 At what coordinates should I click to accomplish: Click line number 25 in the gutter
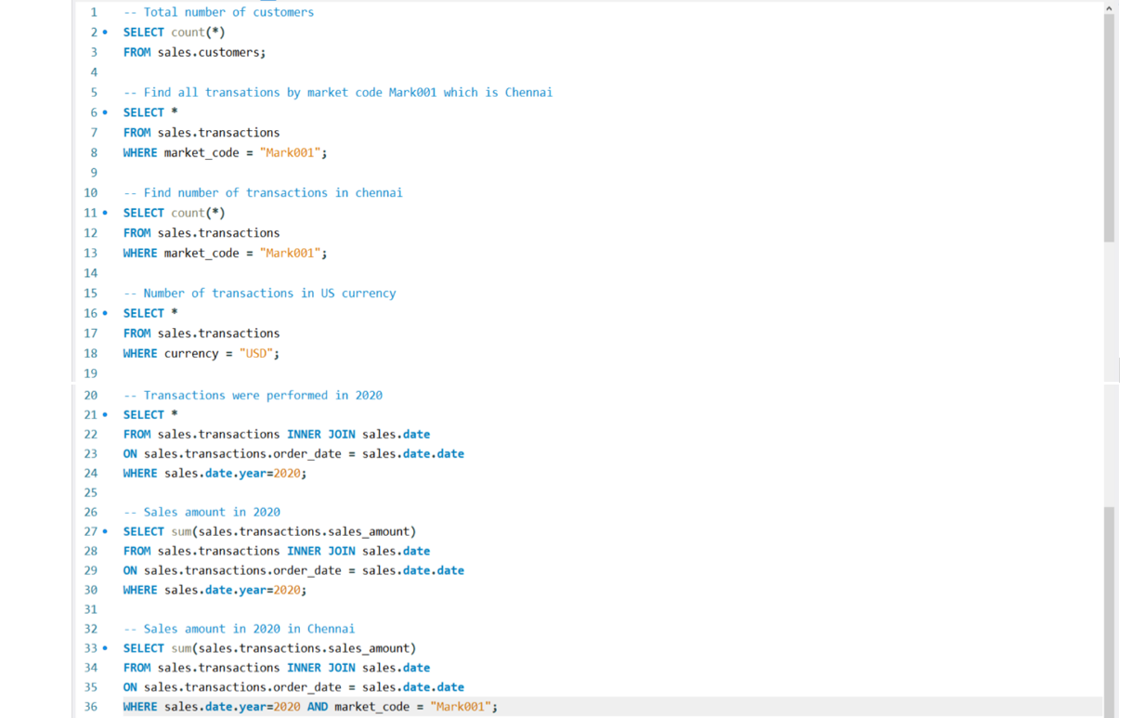pyautogui.click(x=91, y=493)
